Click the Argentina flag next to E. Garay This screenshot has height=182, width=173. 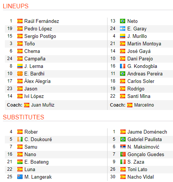click(123, 29)
